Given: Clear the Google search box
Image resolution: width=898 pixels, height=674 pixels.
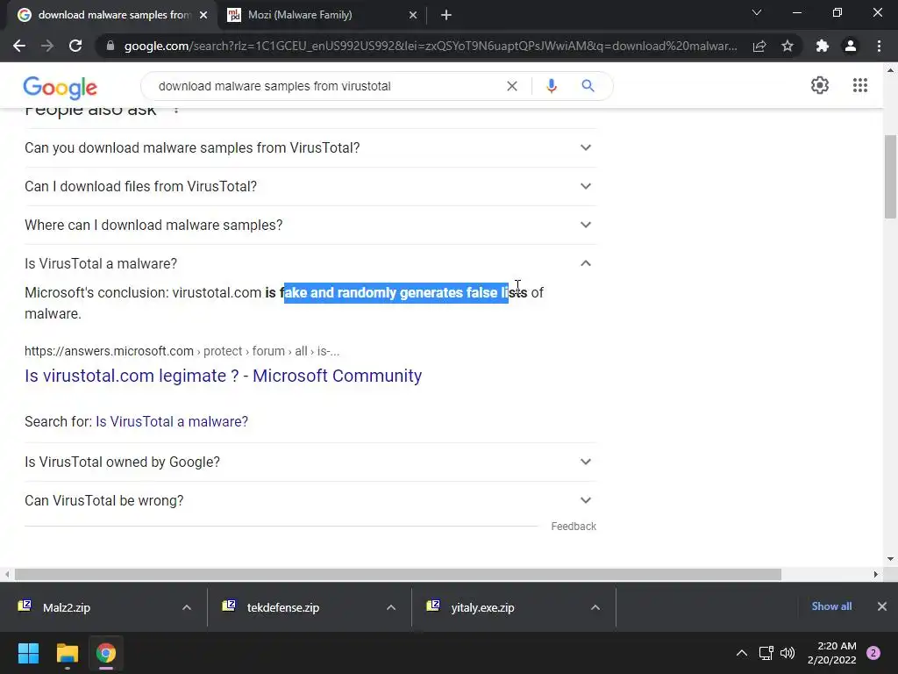Looking at the screenshot, I should point(512,86).
